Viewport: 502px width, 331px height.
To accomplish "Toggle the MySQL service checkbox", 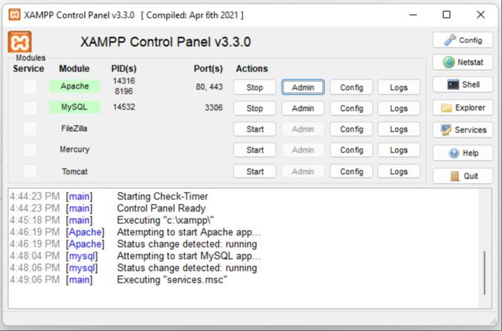I will click(x=30, y=108).
